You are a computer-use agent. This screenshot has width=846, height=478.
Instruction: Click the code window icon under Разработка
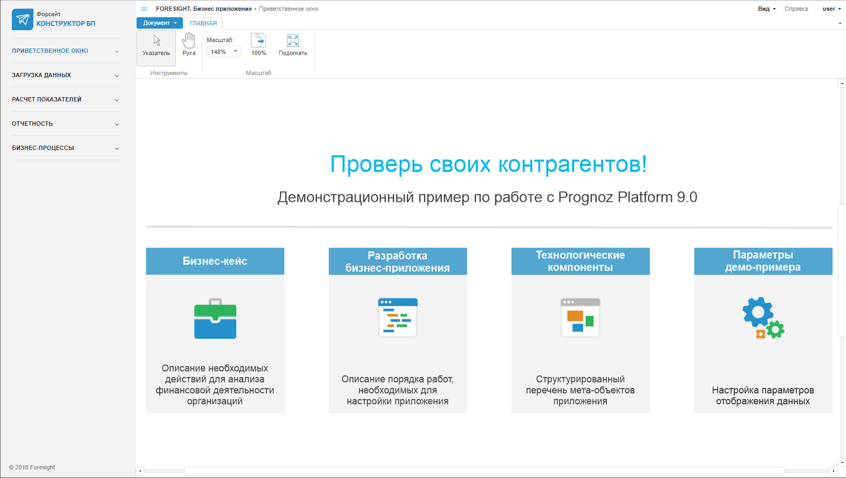pyautogui.click(x=398, y=318)
